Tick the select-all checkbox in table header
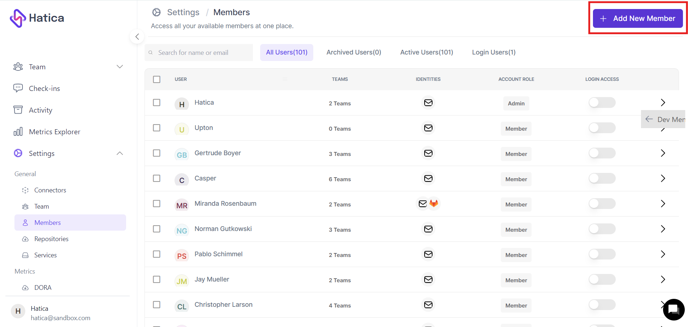Image resolution: width=688 pixels, height=327 pixels. click(x=156, y=79)
